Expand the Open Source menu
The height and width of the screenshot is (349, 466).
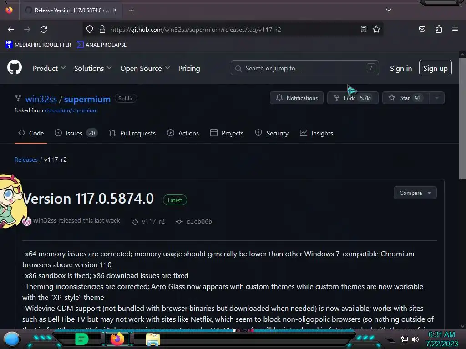pos(145,68)
